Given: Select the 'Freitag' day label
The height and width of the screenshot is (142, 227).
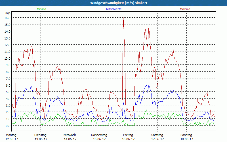Looking at the screenshot, I should [128, 135].
